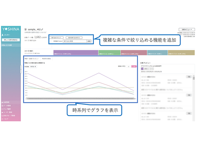Set the horizontal axis unit to 月

click(x=134, y=67)
